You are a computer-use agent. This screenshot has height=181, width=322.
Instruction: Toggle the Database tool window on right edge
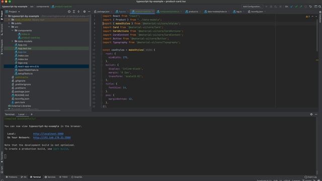320,17
